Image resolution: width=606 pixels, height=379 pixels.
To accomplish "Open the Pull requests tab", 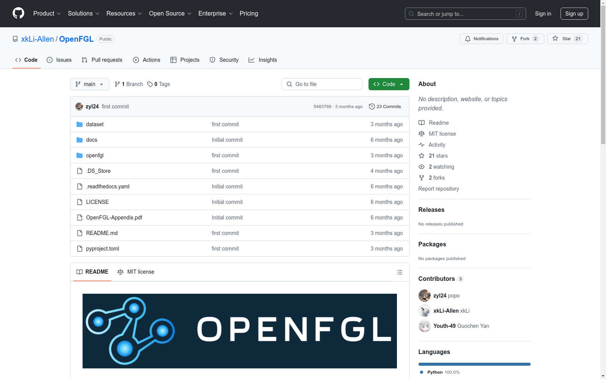I will tap(102, 60).
